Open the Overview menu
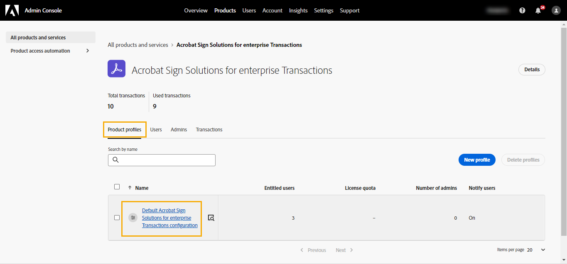 tap(196, 10)
